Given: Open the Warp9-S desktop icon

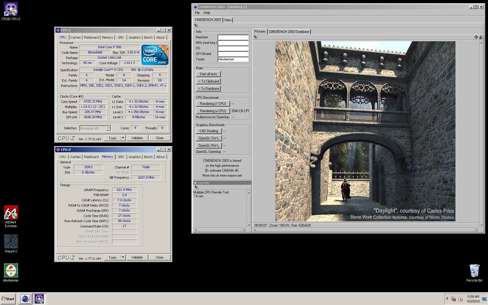Looking at the screenshot, I should pyautogui.click(x=11, y=243).
